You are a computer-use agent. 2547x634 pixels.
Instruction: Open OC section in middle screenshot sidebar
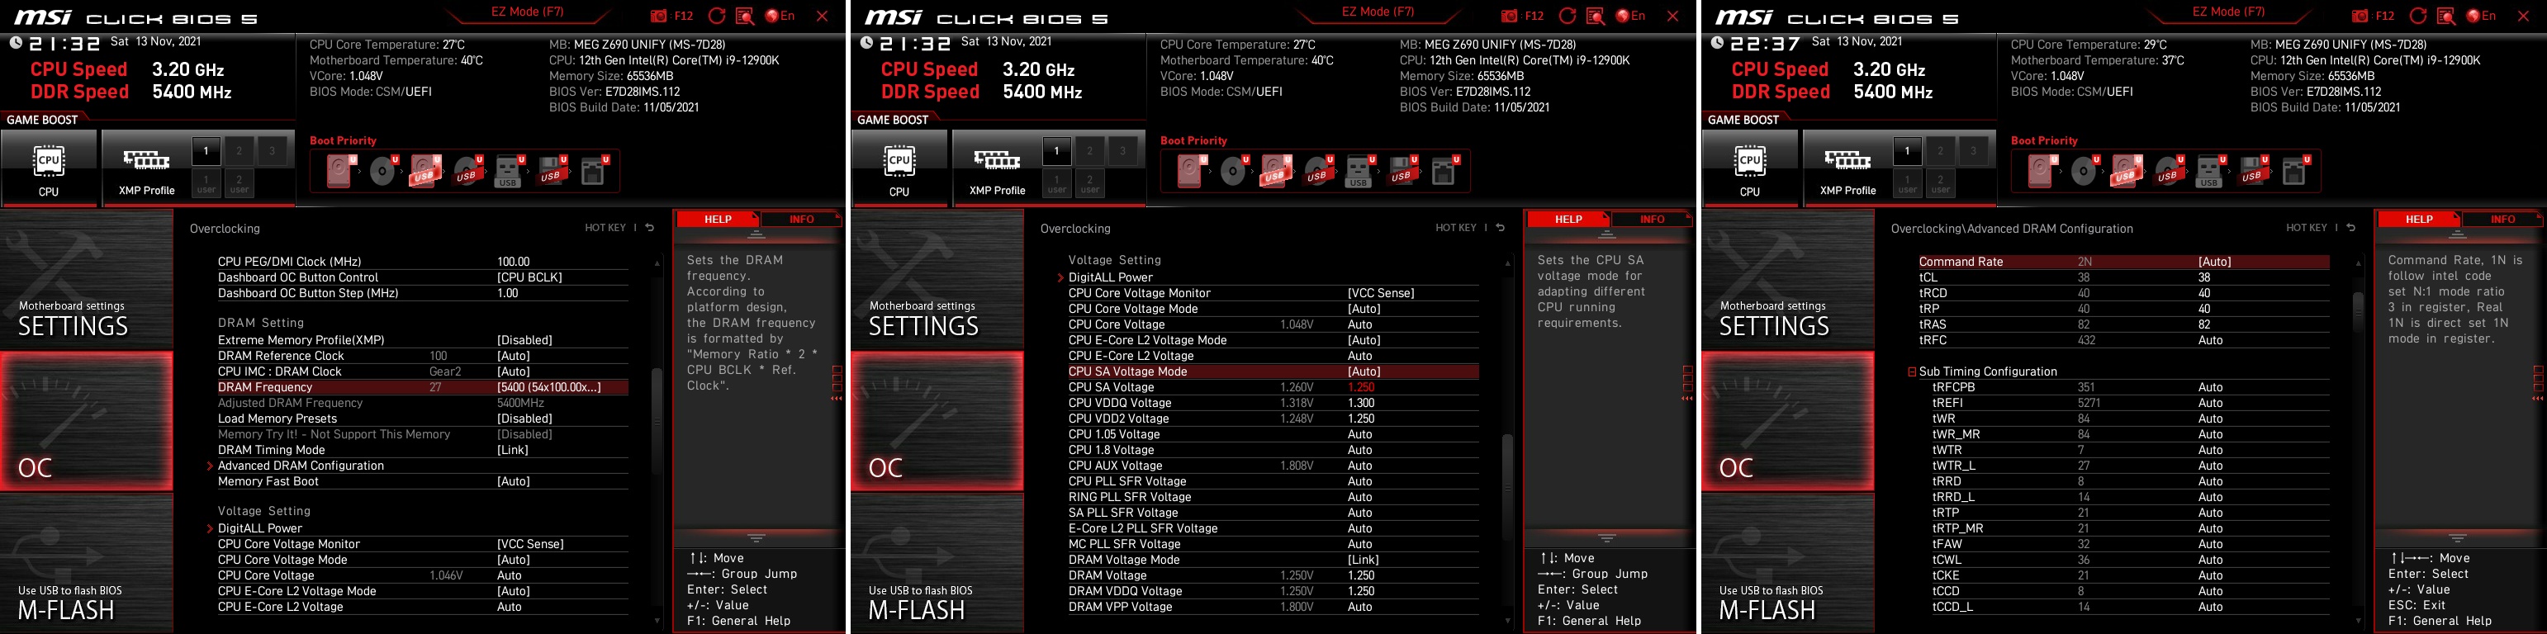tap(937, 421)
